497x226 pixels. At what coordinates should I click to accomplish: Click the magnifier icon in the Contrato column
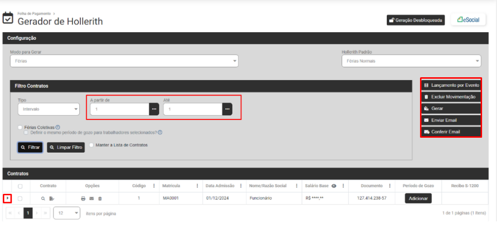click(43, 198)
